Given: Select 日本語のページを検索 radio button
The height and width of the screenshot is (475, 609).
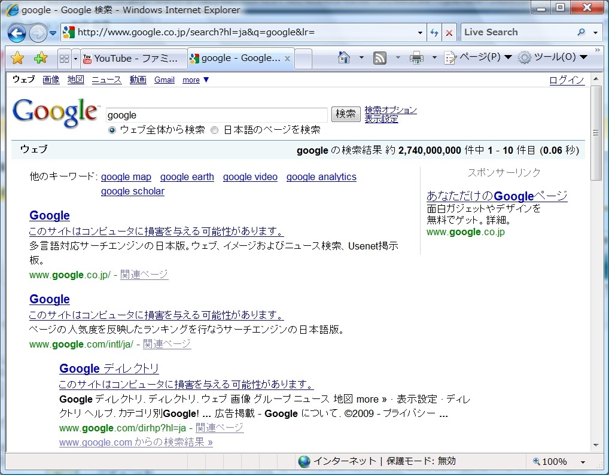Looking at the screenshot, I should click(x=214, y=130).
